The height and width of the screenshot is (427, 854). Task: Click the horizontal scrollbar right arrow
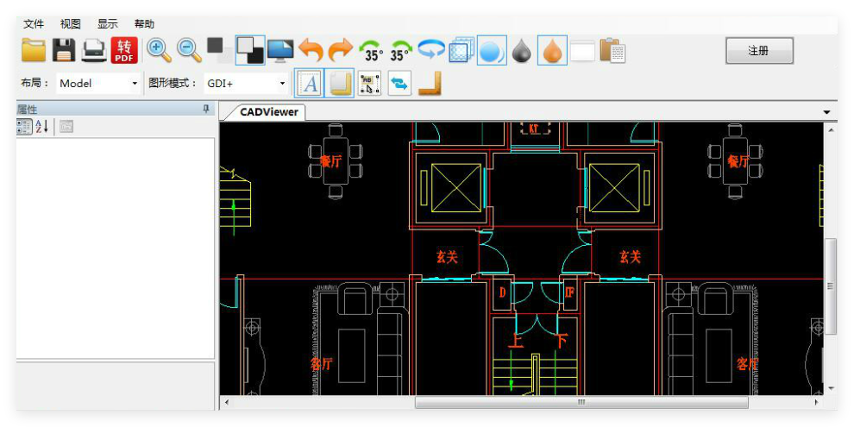pyautogui.click(x=816, y=402)
